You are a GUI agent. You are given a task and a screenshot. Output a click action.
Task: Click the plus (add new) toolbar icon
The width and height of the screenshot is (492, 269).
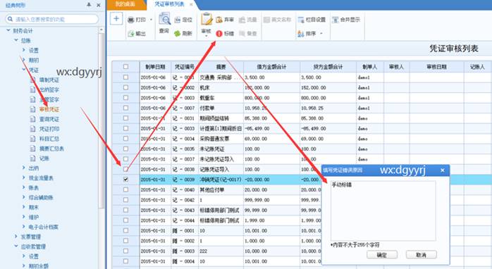(x=116, y=18)
